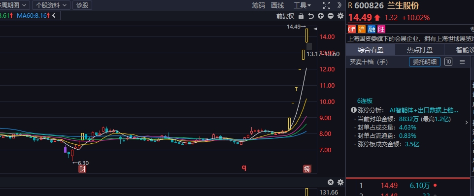Select the 画线 drawing tool menu
This screenshot has width=474, height=196.
[x=277, y=5]
